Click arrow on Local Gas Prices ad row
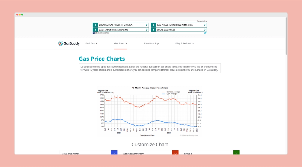Viewport: 302px width, 167px height. 205,30
